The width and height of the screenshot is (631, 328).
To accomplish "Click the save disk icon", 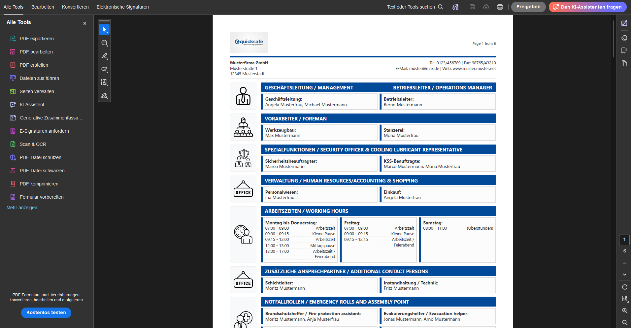I will point(472,7).
